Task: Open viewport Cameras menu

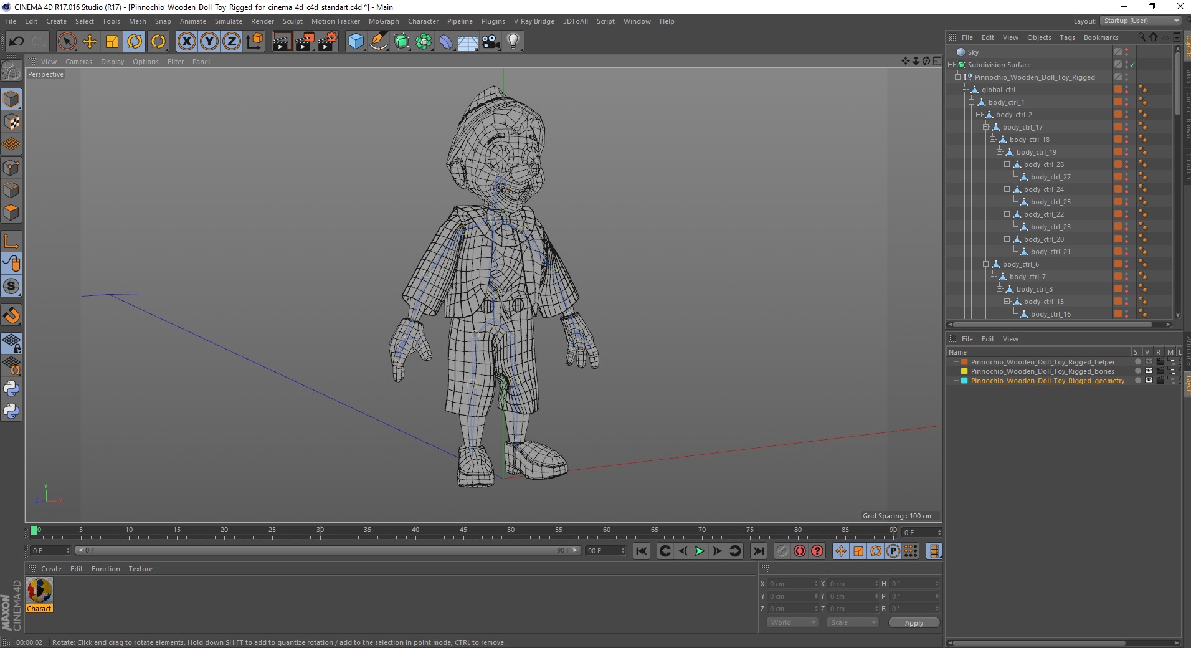Action: 78,62
